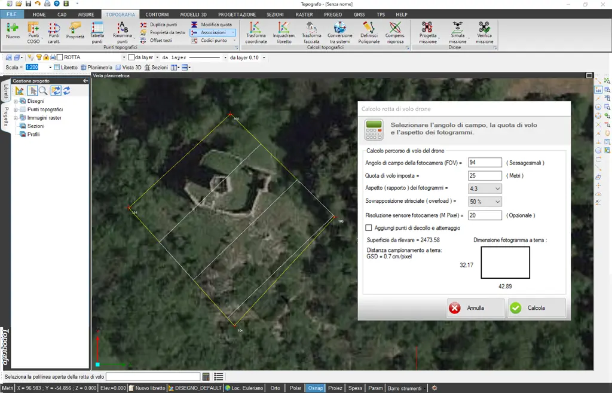Screen dimensions: 612x393
Task: Click Rinomina punti tool
Action: point(123,32)
